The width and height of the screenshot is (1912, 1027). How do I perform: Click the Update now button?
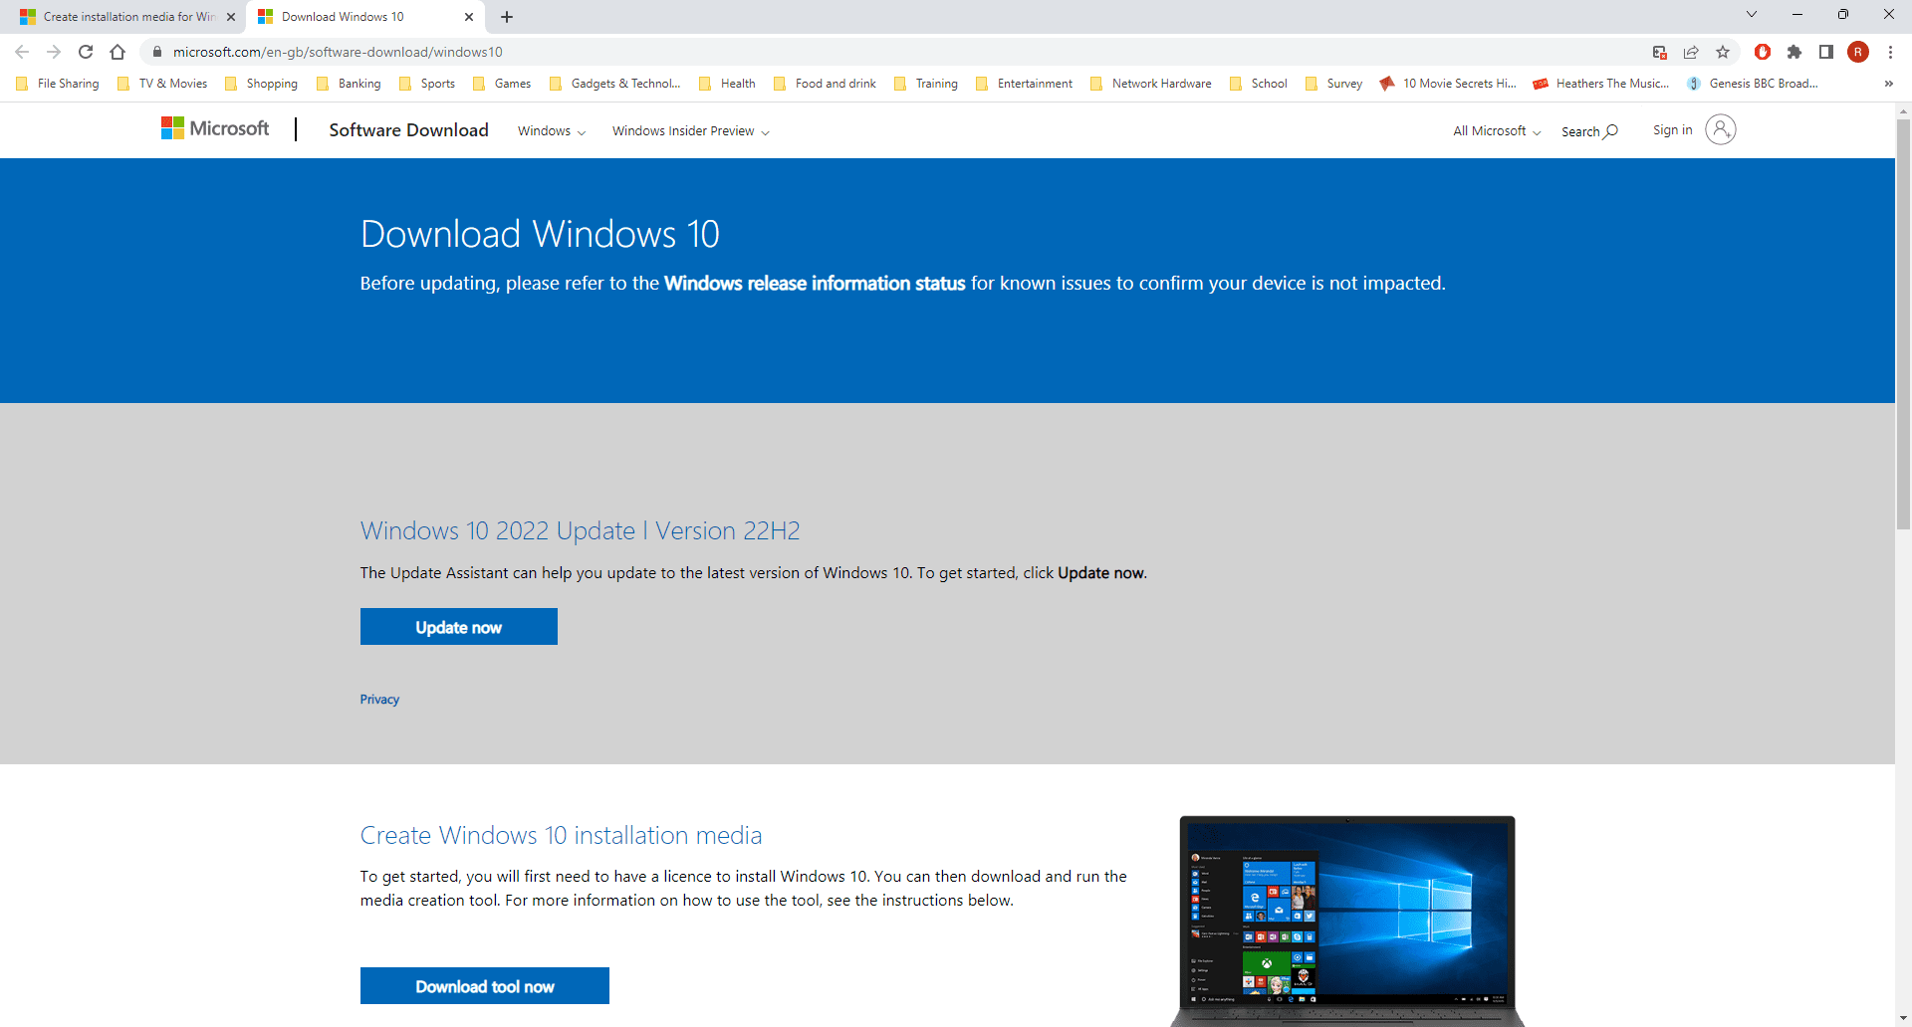click(459, 627)
